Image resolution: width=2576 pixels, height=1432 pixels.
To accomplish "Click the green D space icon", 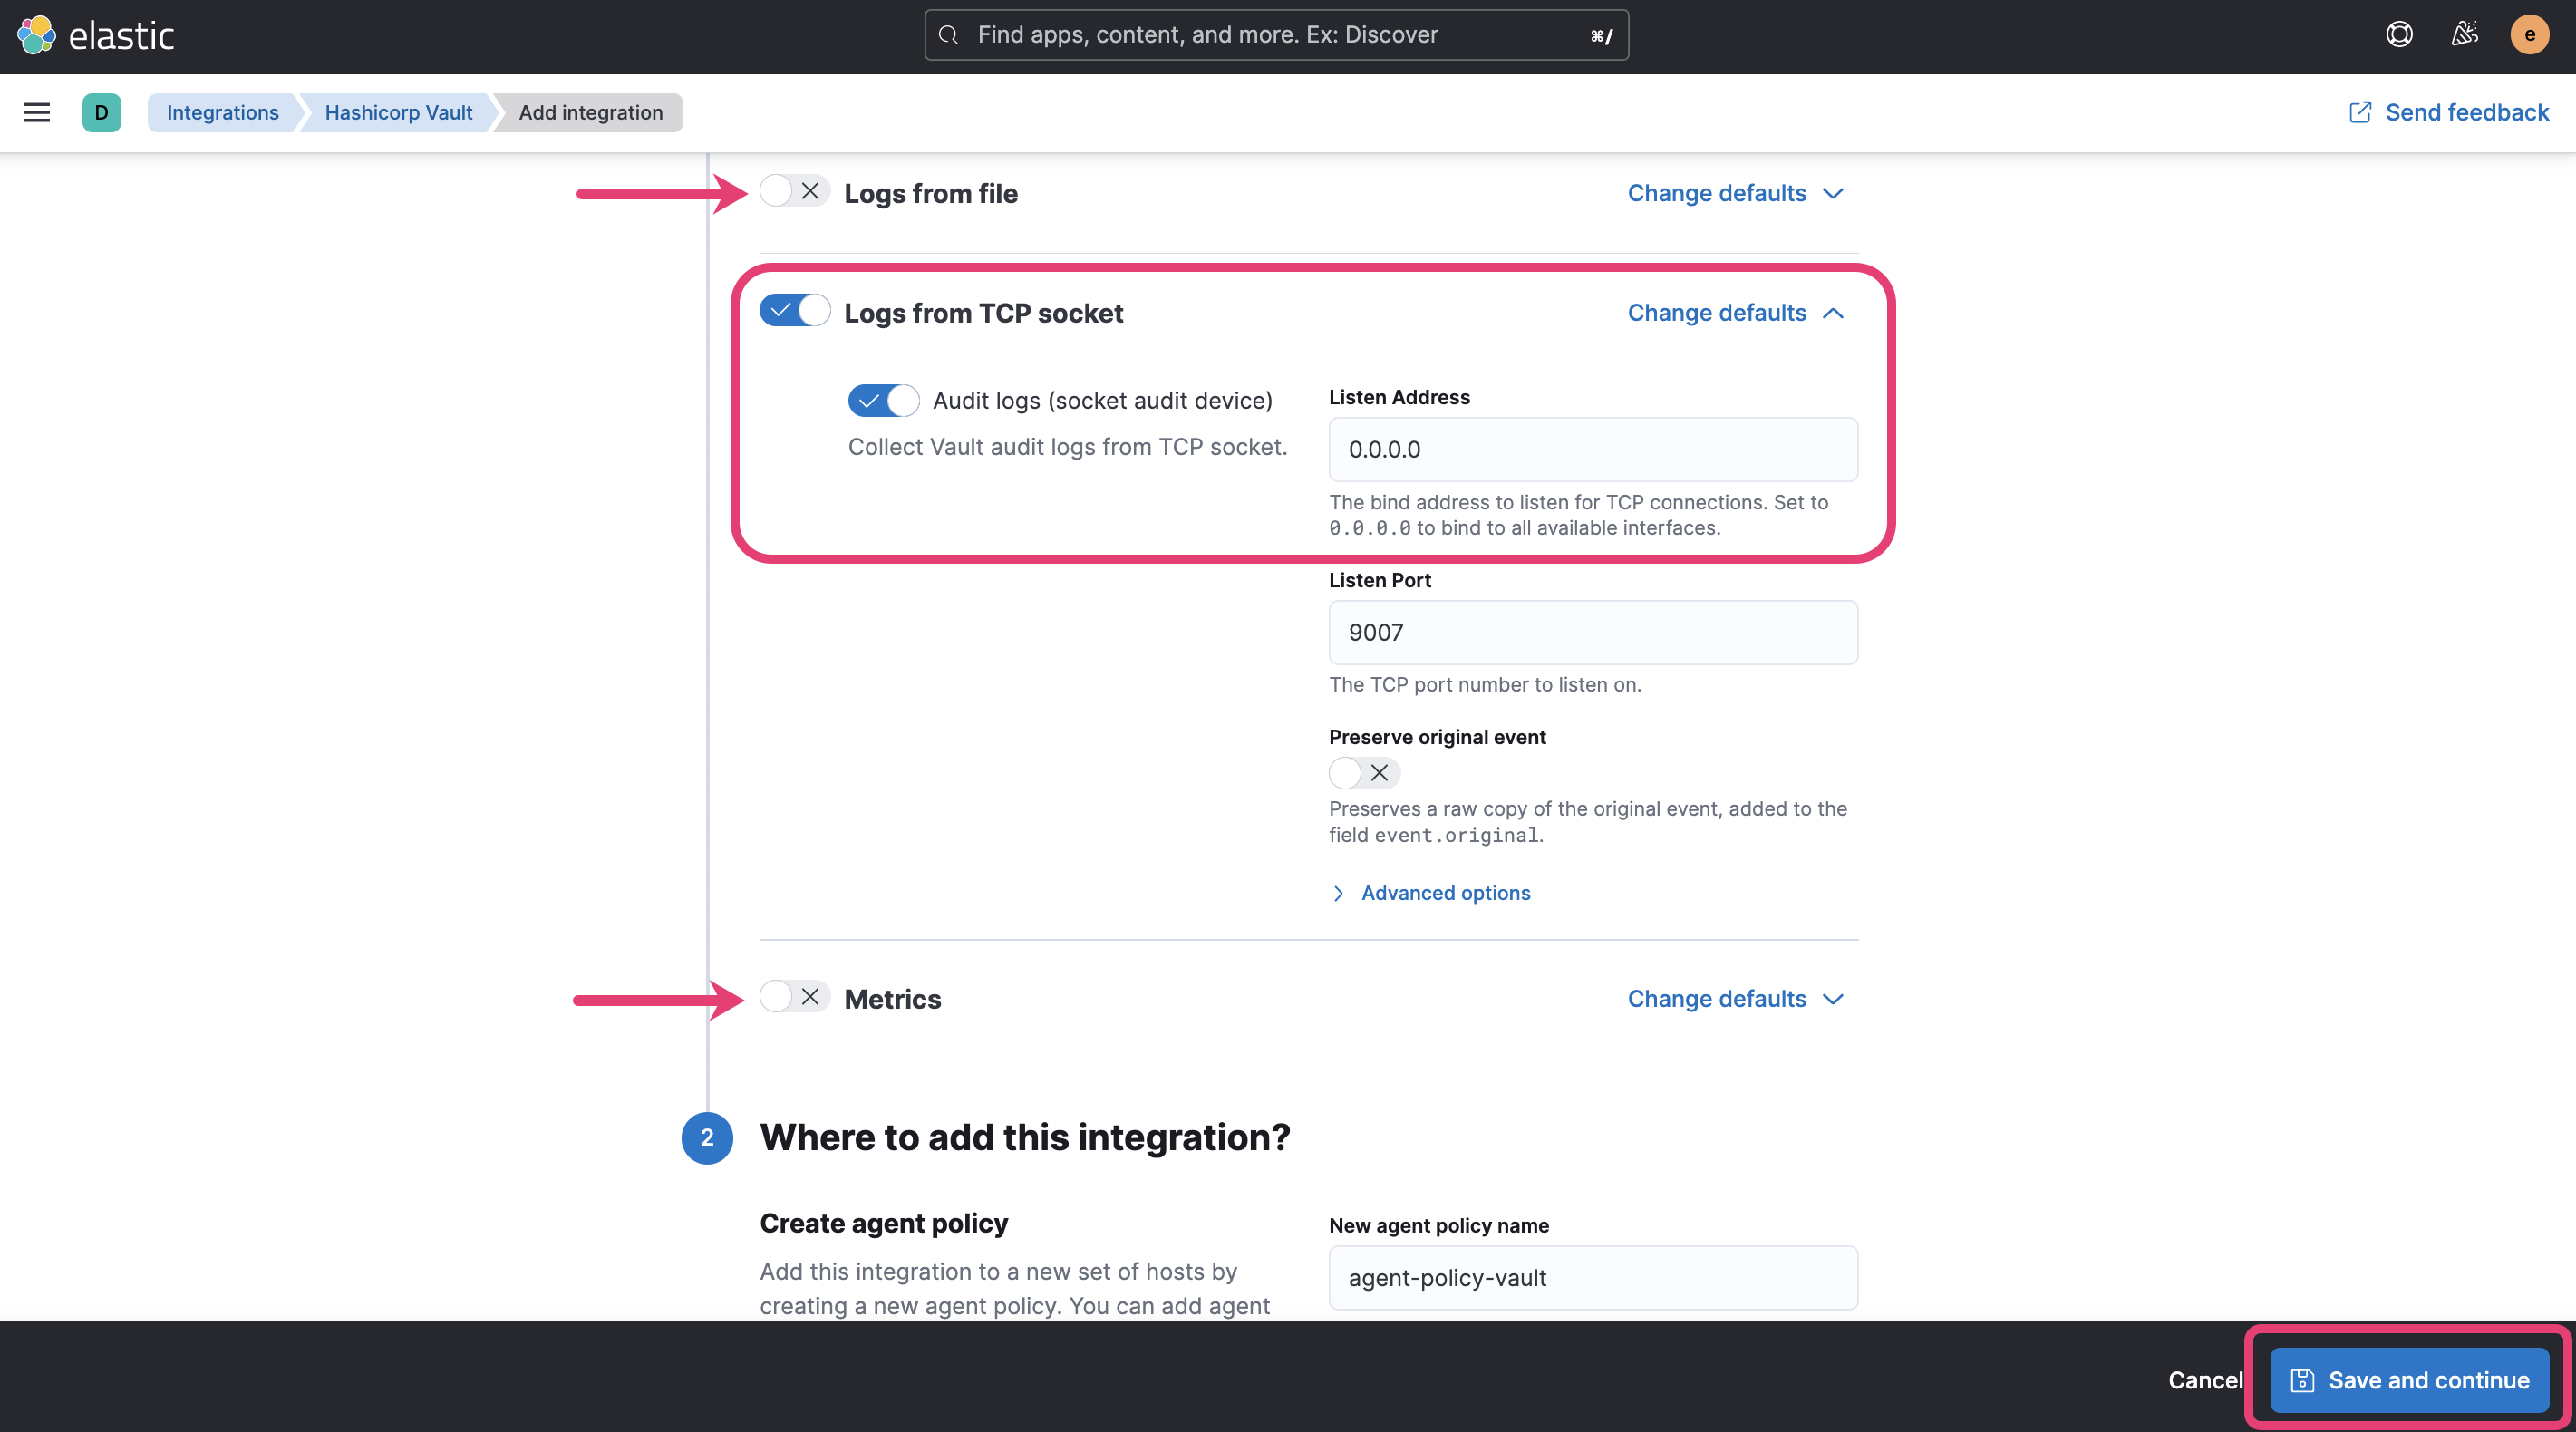I will [102, 112].
